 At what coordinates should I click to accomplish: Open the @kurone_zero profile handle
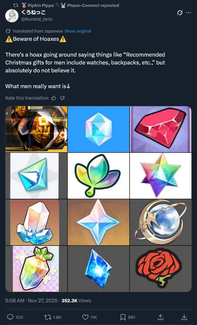coord(37,19)
